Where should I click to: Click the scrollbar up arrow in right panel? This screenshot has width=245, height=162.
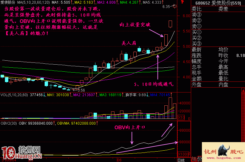tap(243, 90)
